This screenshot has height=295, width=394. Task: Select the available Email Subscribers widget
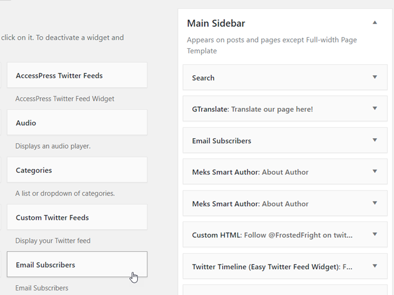pyautogui.click(x=77, y=265)
